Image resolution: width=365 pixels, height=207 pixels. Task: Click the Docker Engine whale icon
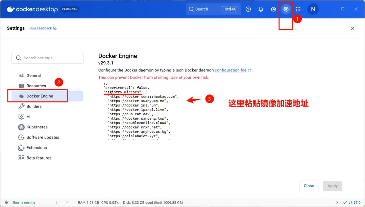[21, 96]
